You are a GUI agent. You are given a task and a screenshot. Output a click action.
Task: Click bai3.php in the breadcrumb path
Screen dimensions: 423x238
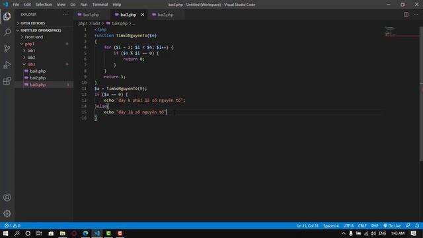click(x=120, y=24)
